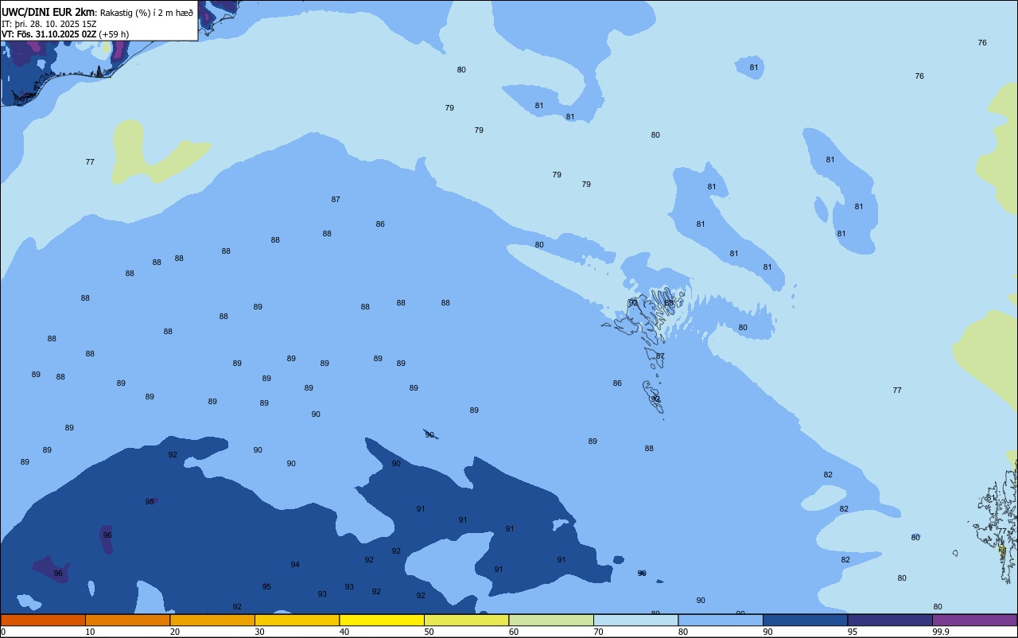Click the legend tick label '10'

[90, 632]
